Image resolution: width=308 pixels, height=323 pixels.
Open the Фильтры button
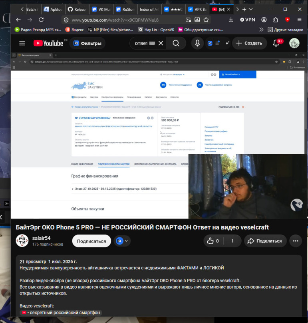pyautogui.click(x=87, y=43)
